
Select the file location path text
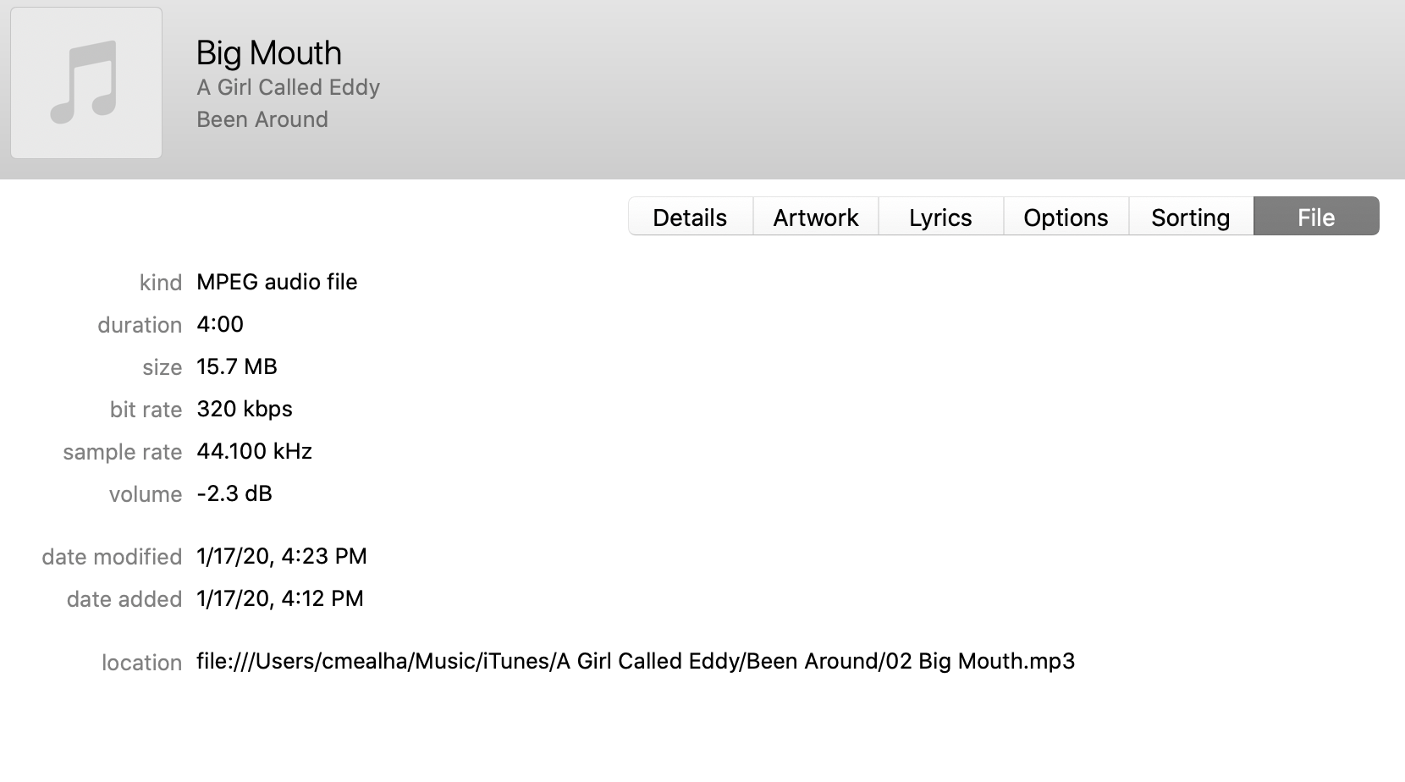(x=636, y=661)
